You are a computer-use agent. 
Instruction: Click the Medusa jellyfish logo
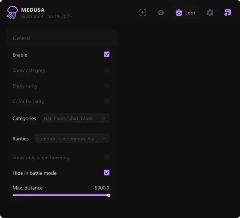pos(12,13)
